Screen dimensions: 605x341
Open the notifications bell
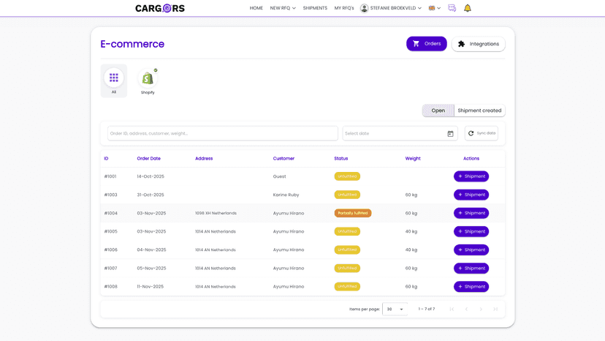pyautogui.click(x=467, y=8)
